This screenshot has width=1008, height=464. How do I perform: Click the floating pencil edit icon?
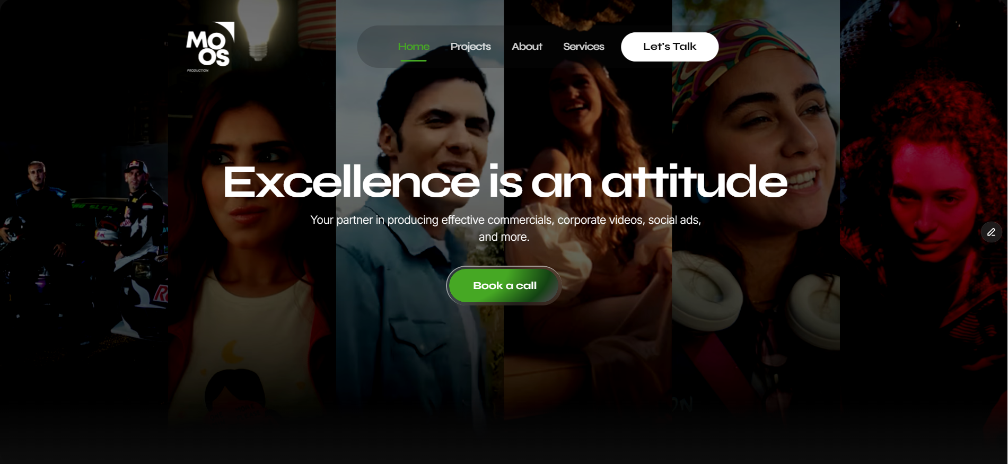[991, 232]
